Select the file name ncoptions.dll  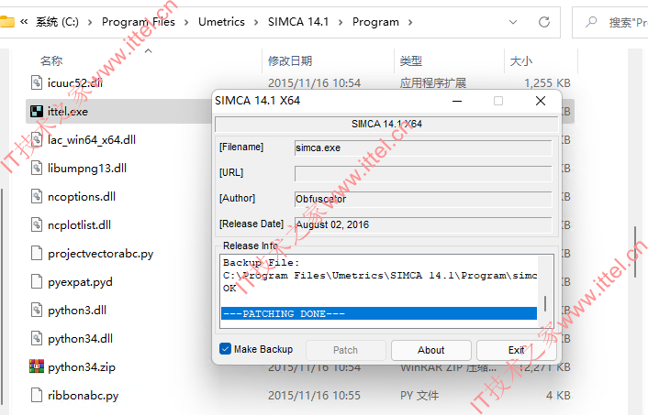click(82, 197)
